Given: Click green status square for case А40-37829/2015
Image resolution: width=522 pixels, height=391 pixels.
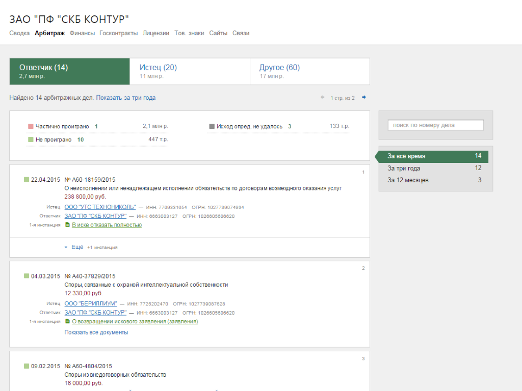Looking at the screenshot, I should (x=27, y=276).
